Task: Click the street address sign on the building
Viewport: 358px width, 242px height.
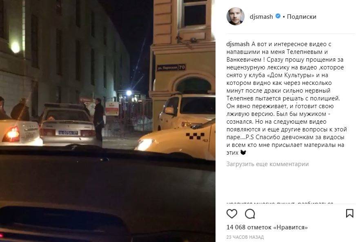Action: [x=171, y=67]
